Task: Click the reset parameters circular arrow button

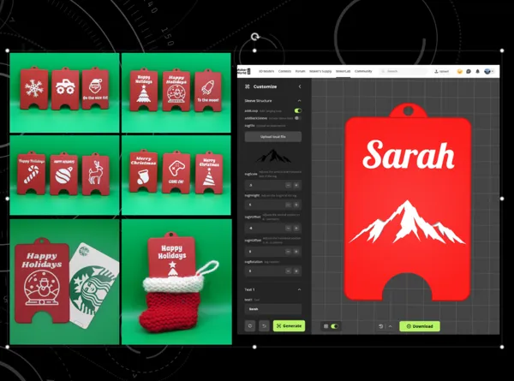Action: pyautogui.click(x=250, y=326)
